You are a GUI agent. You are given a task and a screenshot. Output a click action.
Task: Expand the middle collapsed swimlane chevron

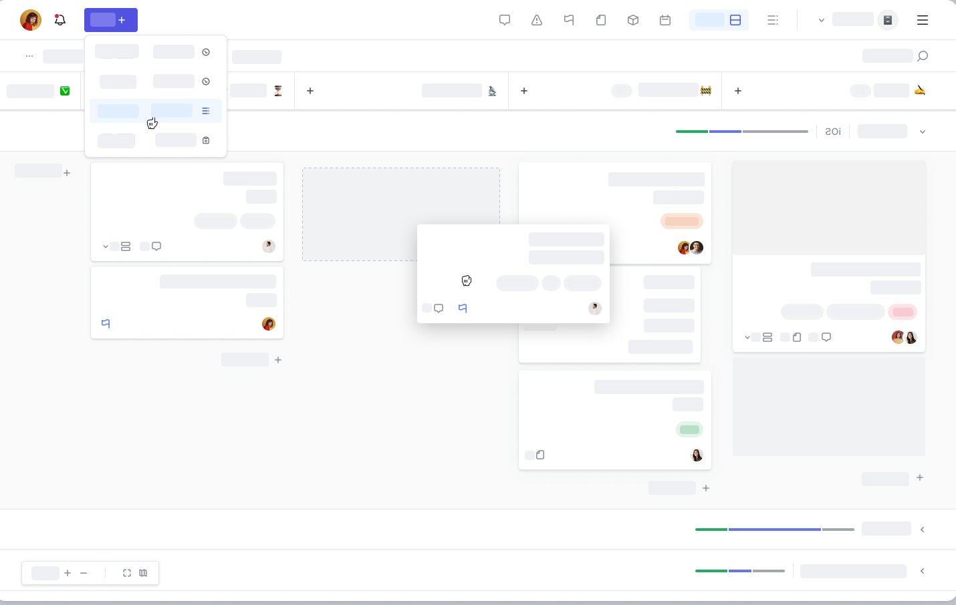923,530
